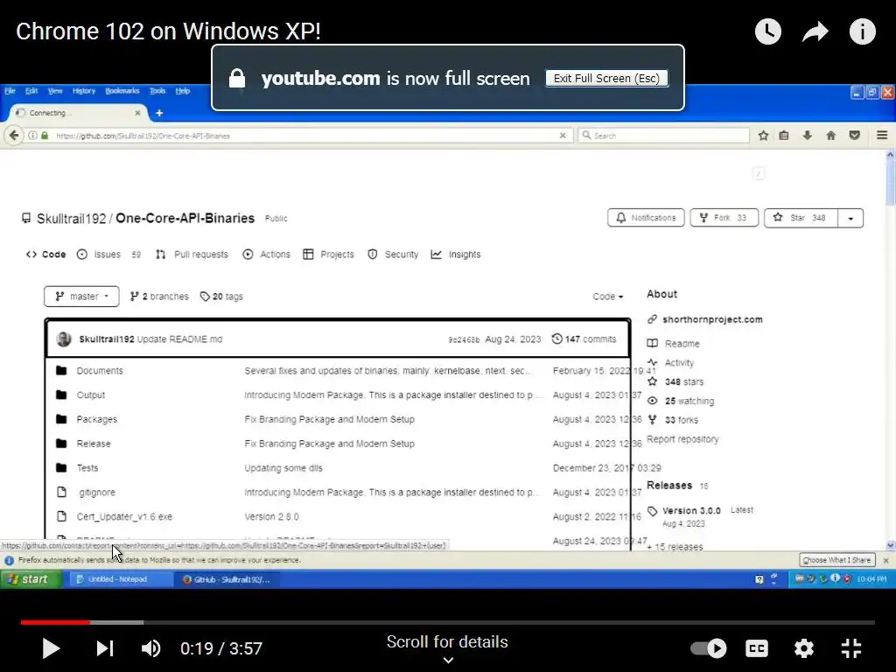Open Firefox View menu

(x=55, y=91)
